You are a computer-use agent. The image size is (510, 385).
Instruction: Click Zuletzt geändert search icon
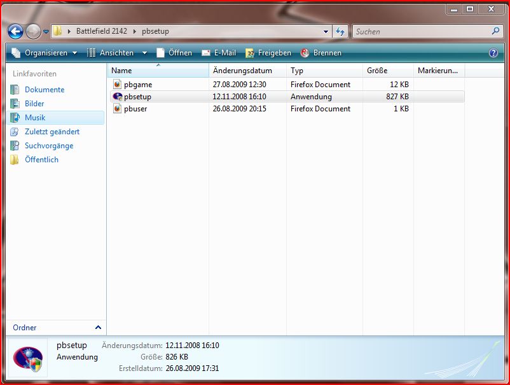(x=15, y=132)
